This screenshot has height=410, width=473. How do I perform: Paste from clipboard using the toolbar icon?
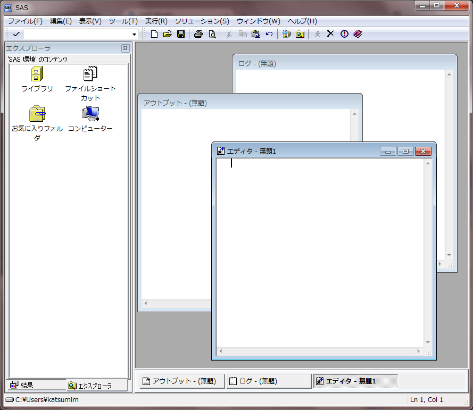coord(256,34)
